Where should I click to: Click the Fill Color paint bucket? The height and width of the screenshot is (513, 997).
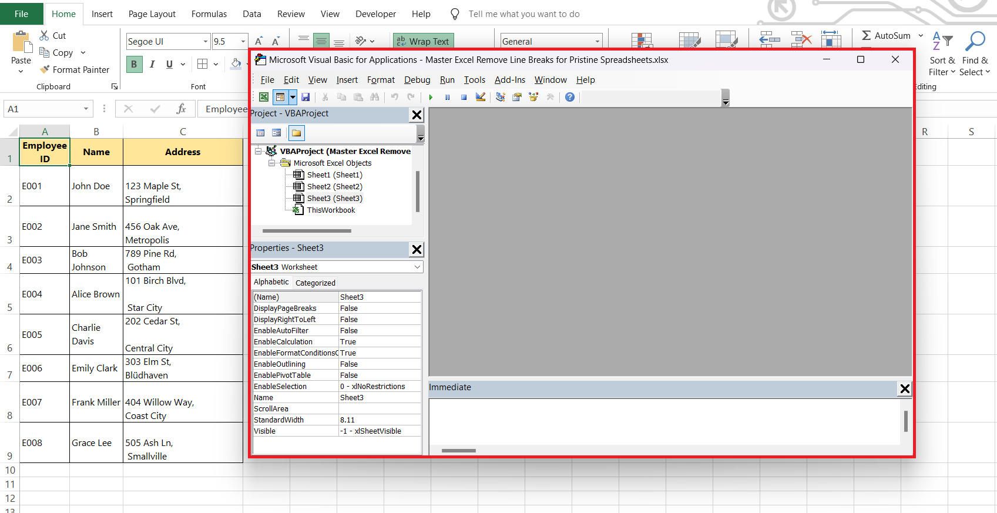click(x=236, y=63)
